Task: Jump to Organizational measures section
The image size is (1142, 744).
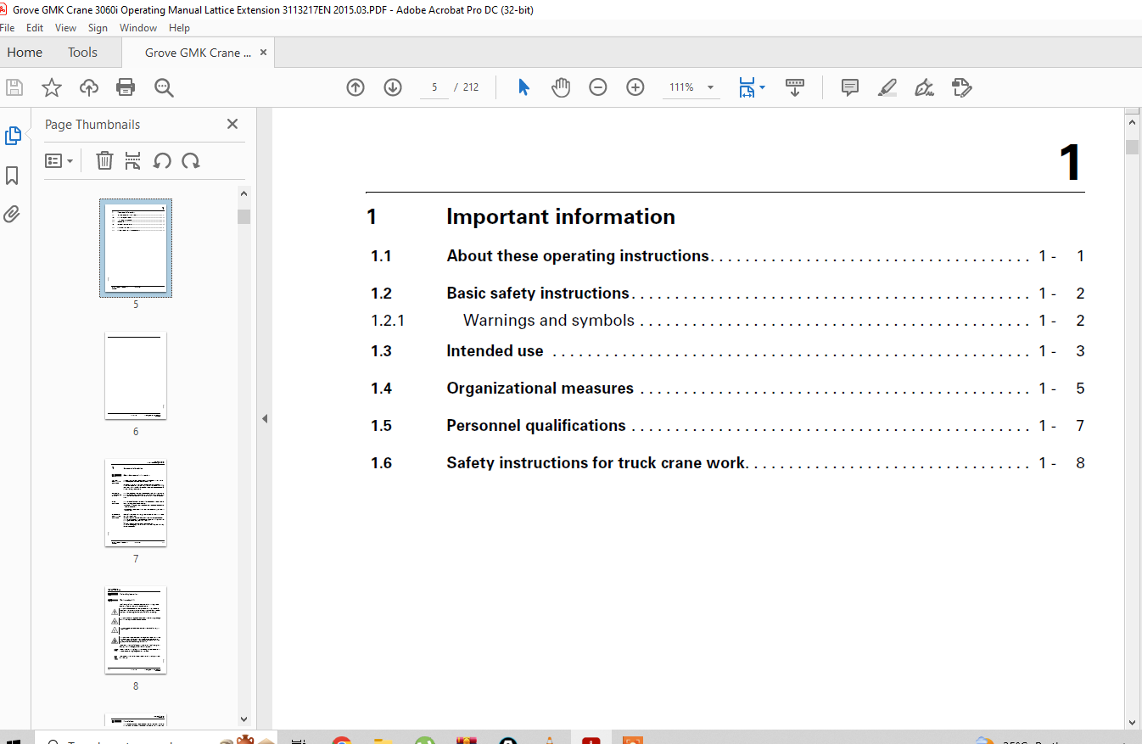Action: [540, 388]
